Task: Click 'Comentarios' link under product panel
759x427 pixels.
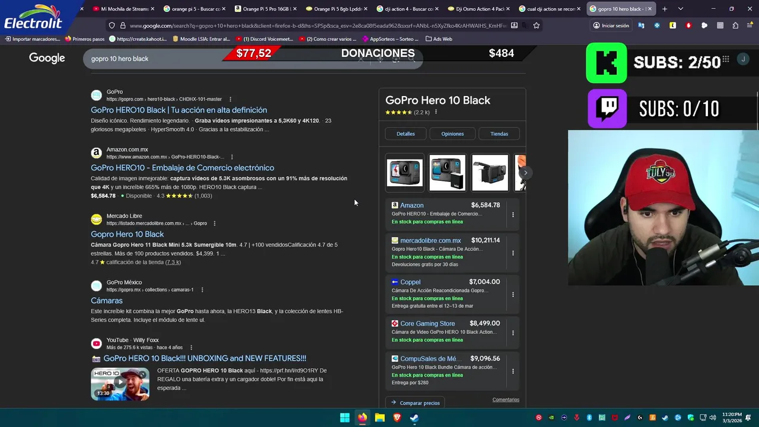Action: [506, 400]
